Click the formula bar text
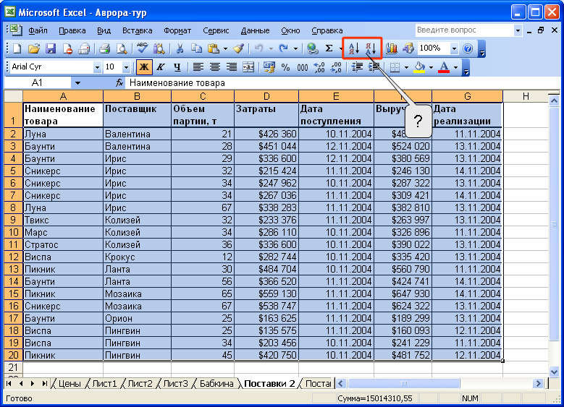Screen dimensions: 564x407 coord(177,83)
